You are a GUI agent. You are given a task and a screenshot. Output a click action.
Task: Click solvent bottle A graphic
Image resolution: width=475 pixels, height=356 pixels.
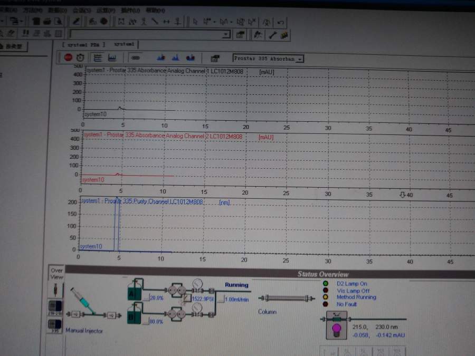(x=135, y=290)
